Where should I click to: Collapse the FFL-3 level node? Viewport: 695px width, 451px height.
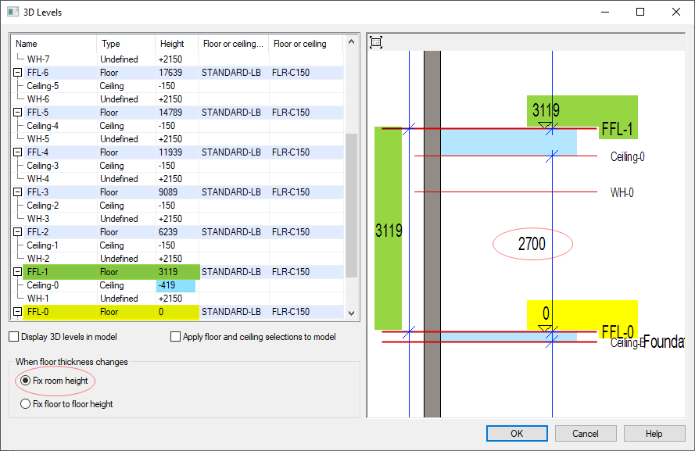17,192
